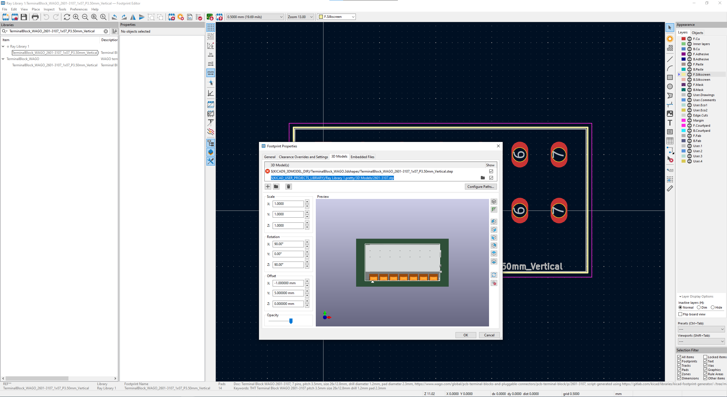Viewport: 727px width, 397px height.
Task: Collapse the TerminalBlock_WAGO library tree
Action: [x=3, y=59]
